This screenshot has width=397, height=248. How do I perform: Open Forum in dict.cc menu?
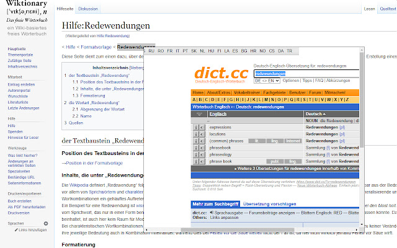point(315,92)
